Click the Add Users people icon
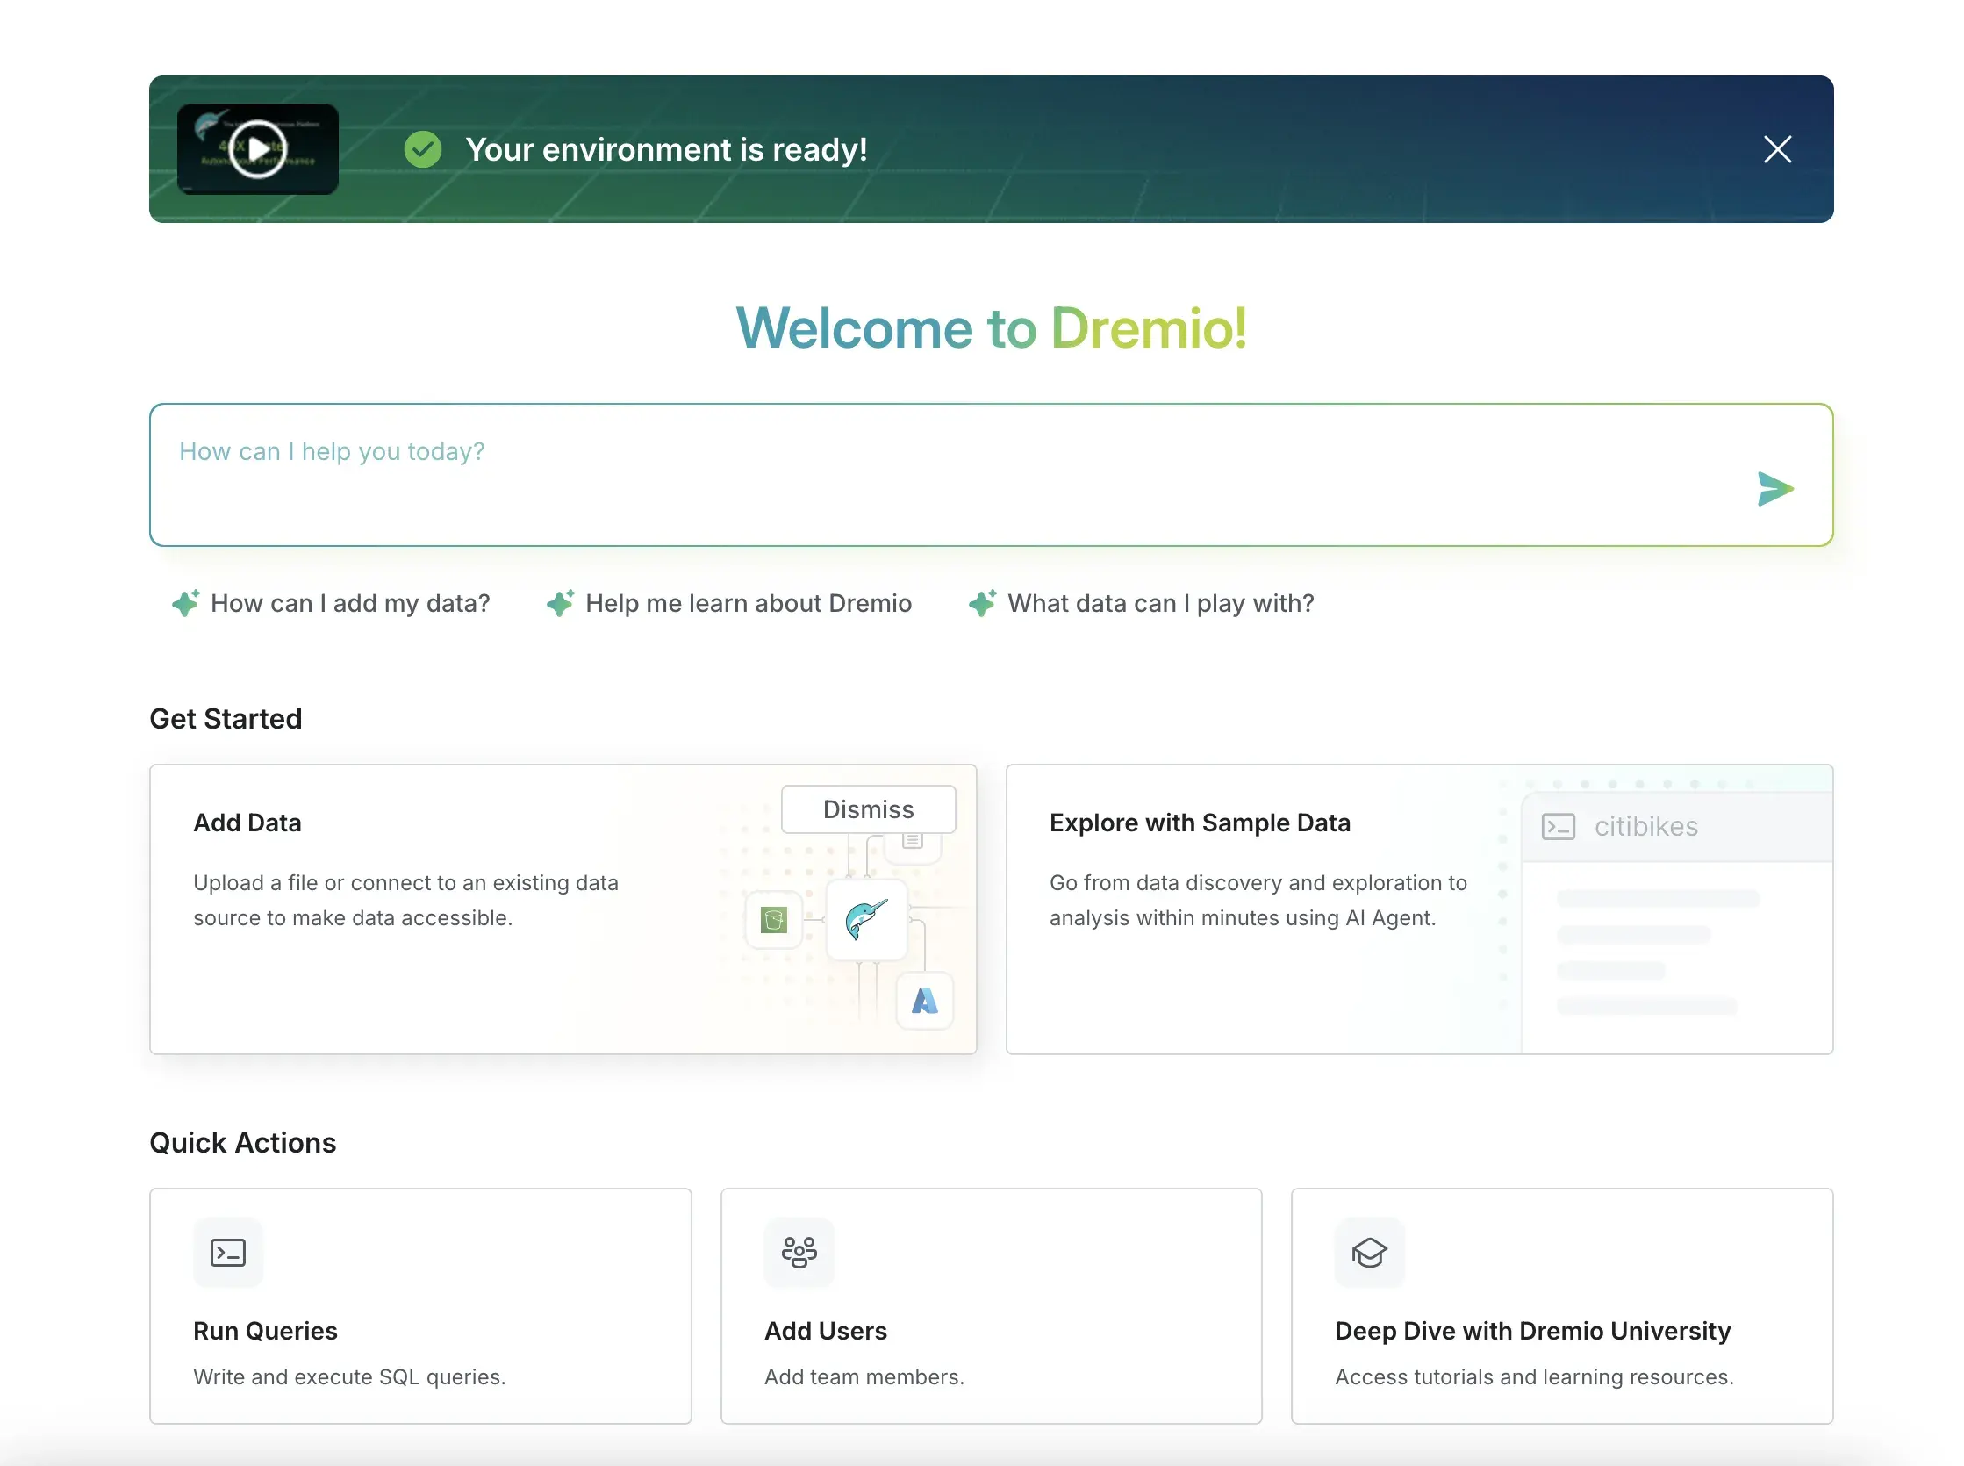The image size is (1964, 1466). click(x=799, y=1252)
